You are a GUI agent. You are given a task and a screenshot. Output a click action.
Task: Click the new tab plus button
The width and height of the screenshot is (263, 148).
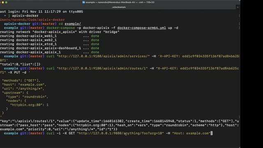click(x=238, y=7)
